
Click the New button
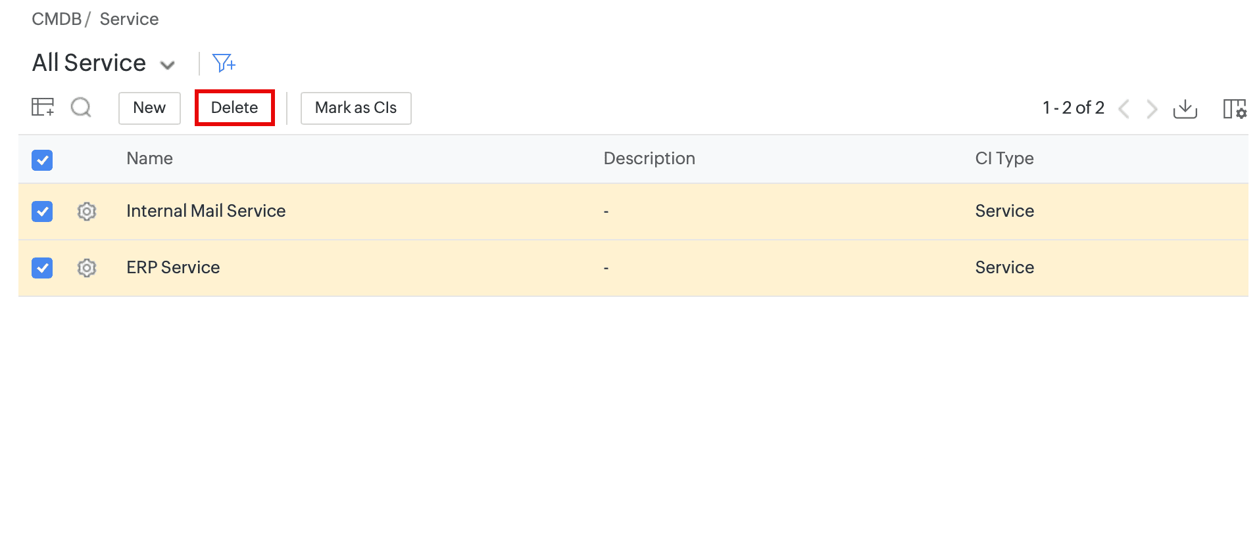[149, 108]
